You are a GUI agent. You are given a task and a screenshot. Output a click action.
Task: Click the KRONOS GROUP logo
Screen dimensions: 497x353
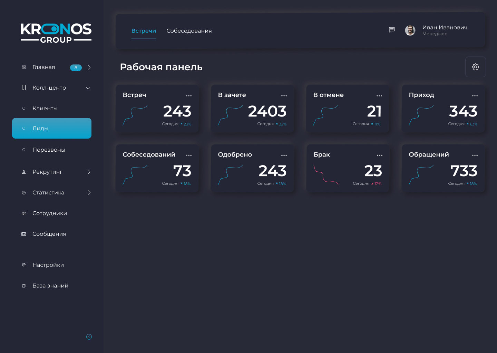click(56, 33)
